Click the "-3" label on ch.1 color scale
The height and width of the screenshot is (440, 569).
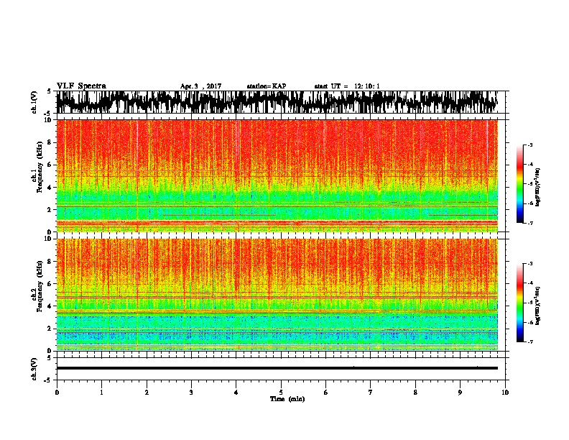[x=530, y=145]
